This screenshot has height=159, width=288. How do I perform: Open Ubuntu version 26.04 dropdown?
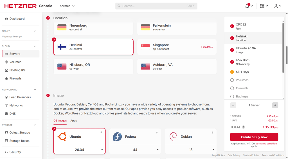coord(80,150)
